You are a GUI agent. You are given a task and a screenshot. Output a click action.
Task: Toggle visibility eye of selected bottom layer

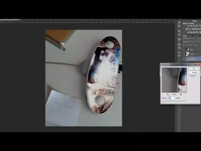coord(183,59)
